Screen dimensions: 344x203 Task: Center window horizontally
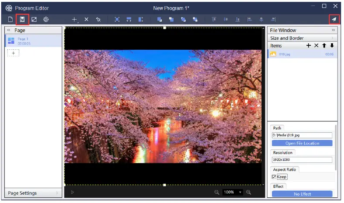click(261, 19)
